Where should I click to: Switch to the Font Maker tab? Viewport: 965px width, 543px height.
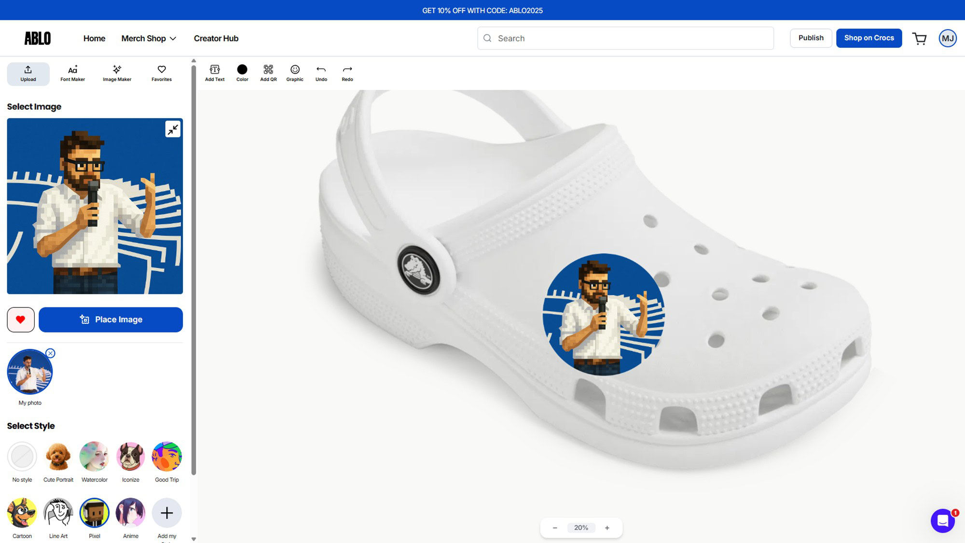[x=72, y=73]
